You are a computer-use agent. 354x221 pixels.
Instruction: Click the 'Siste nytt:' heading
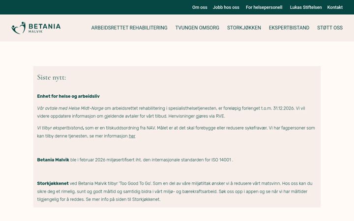(52, 78)
